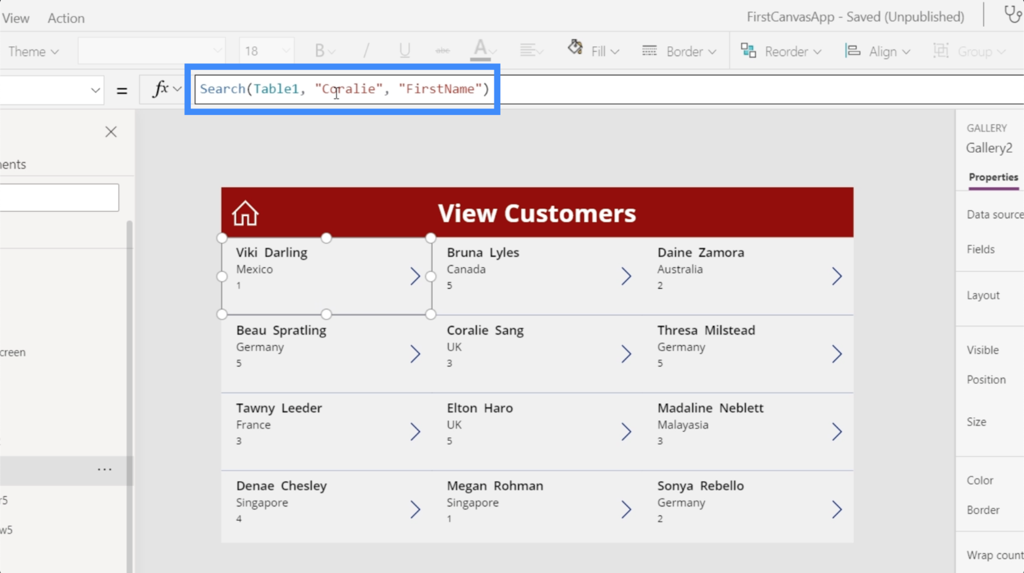Toggle underline formatting
The width and height of the screenshot is (1024, 573).
pos(405,51)
